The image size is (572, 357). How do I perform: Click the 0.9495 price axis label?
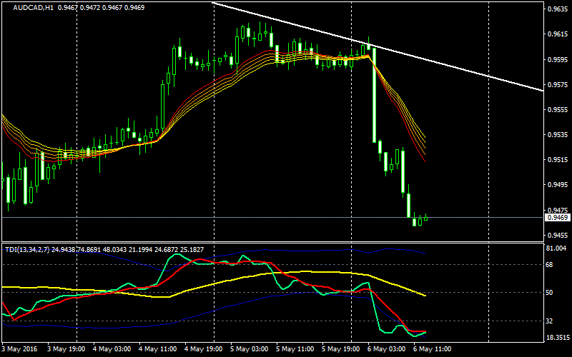pyautogui.click(x=557, y=185)
